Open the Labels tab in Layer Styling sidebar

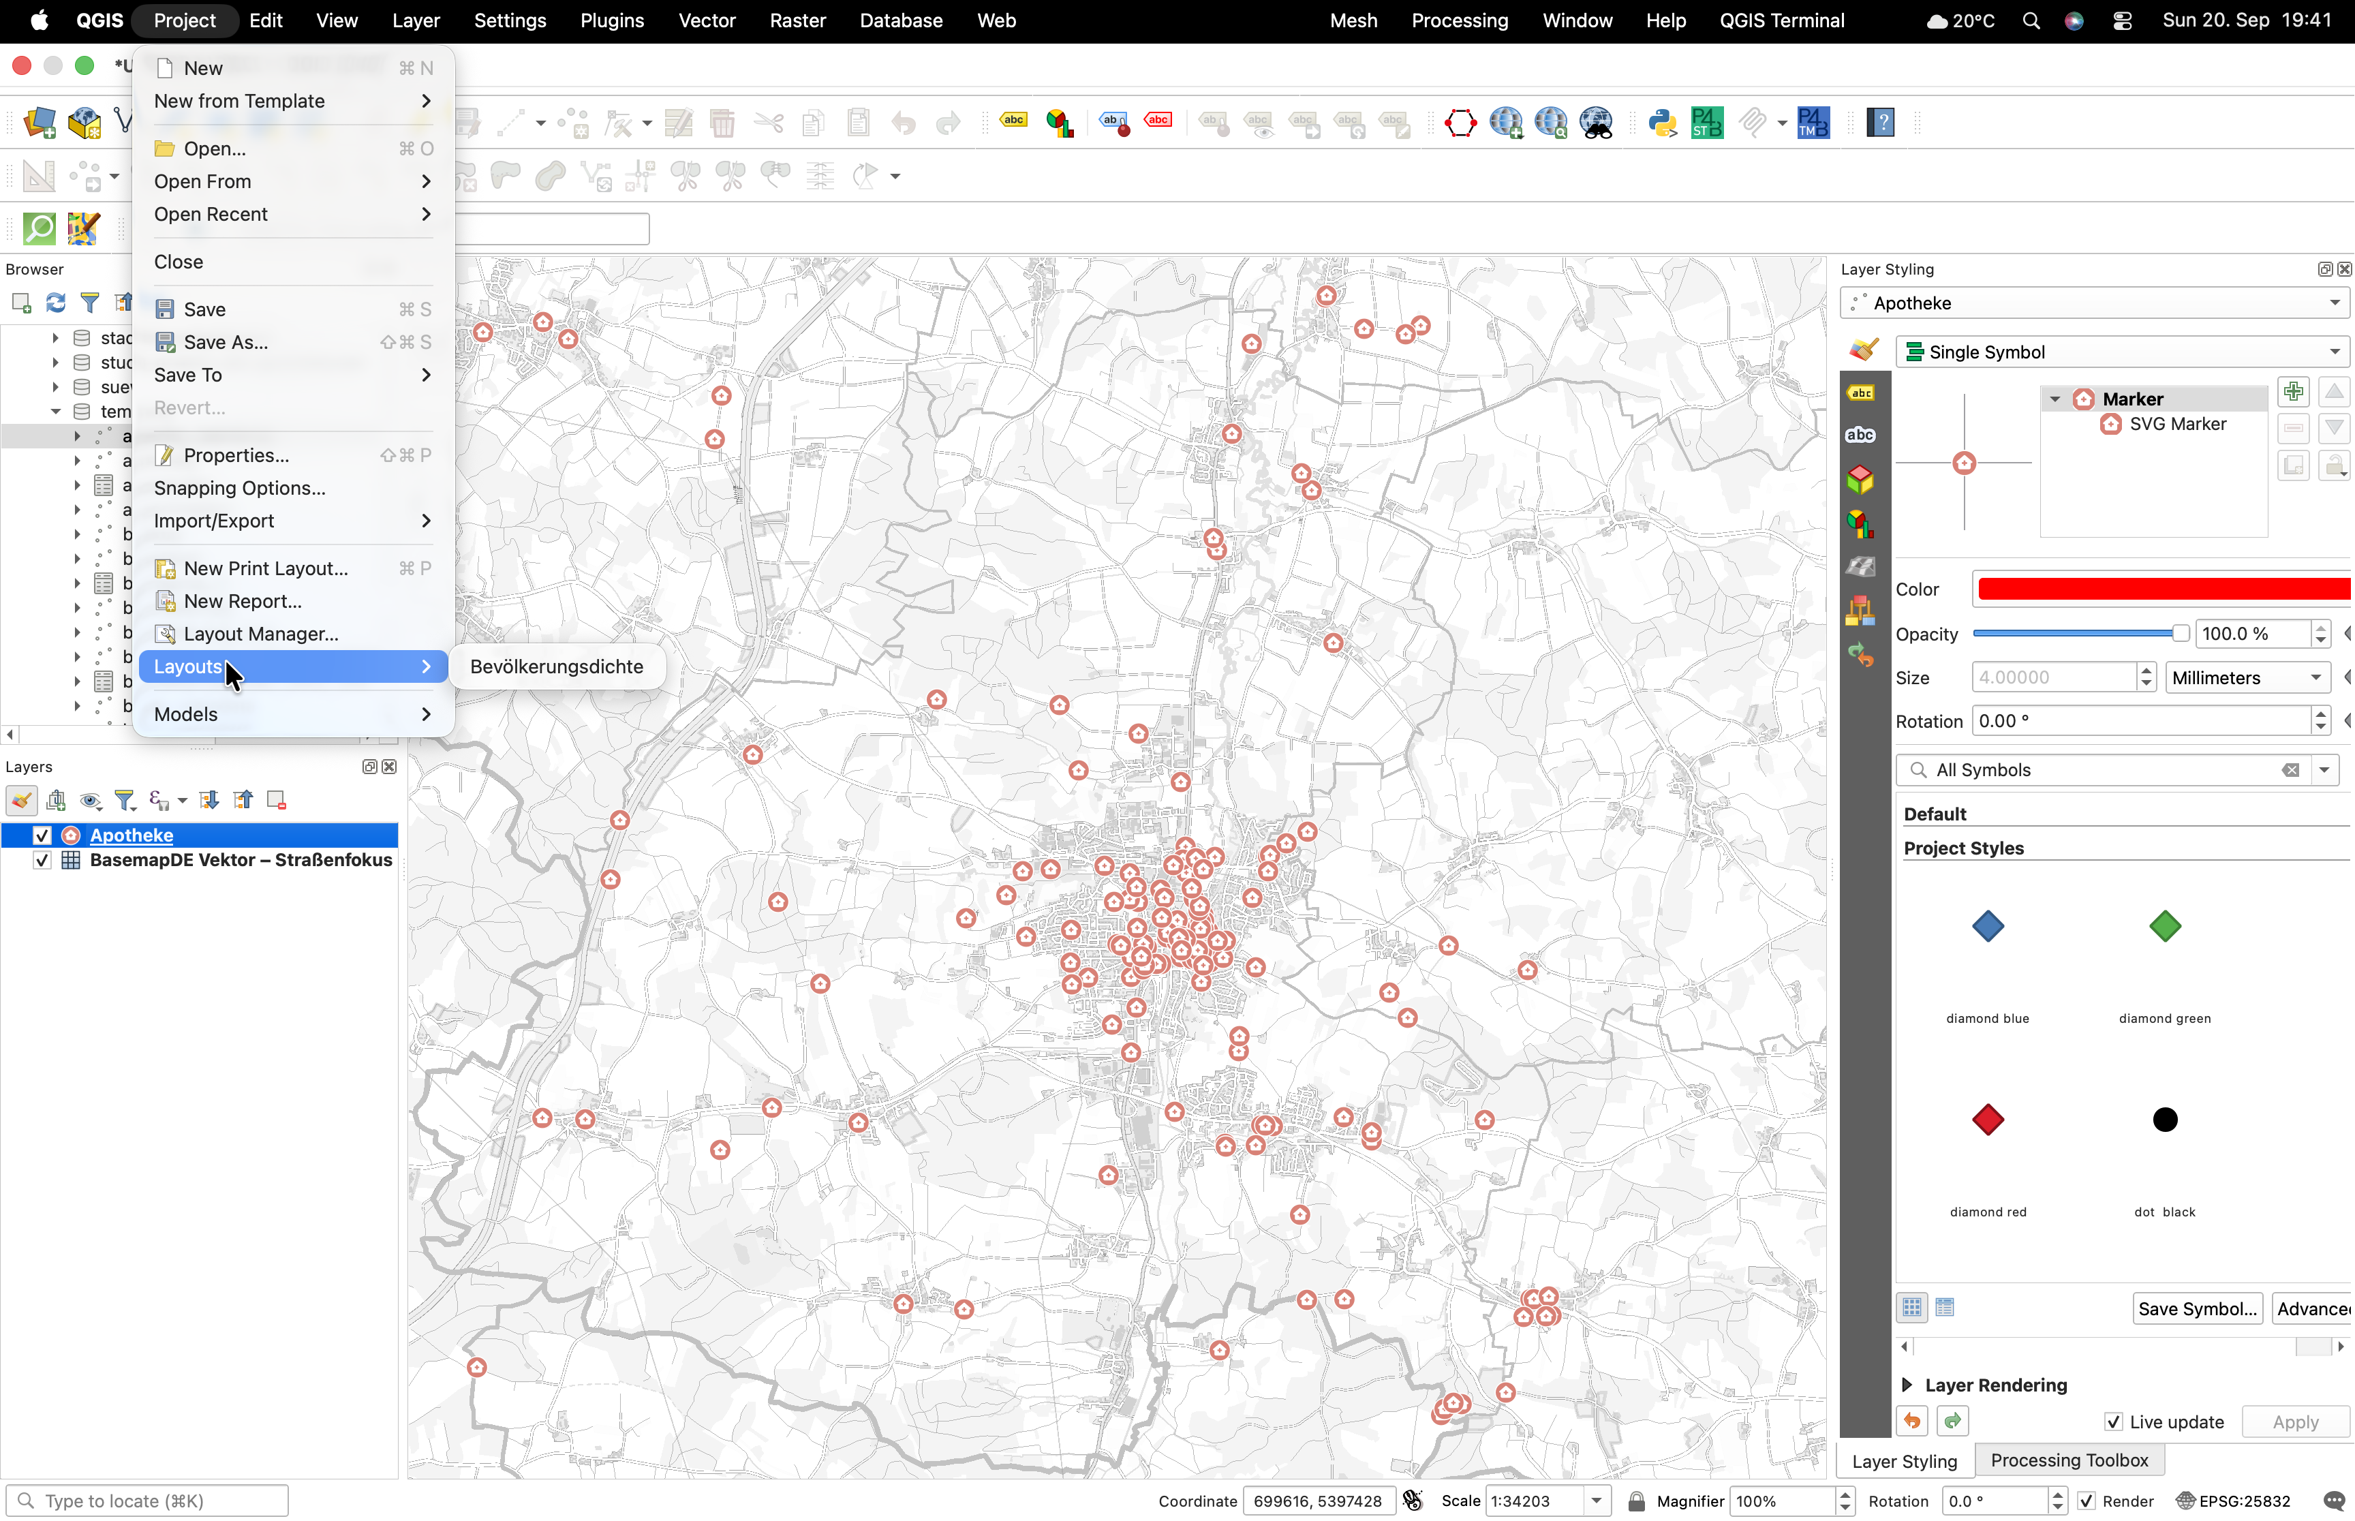click(1860, 393)
